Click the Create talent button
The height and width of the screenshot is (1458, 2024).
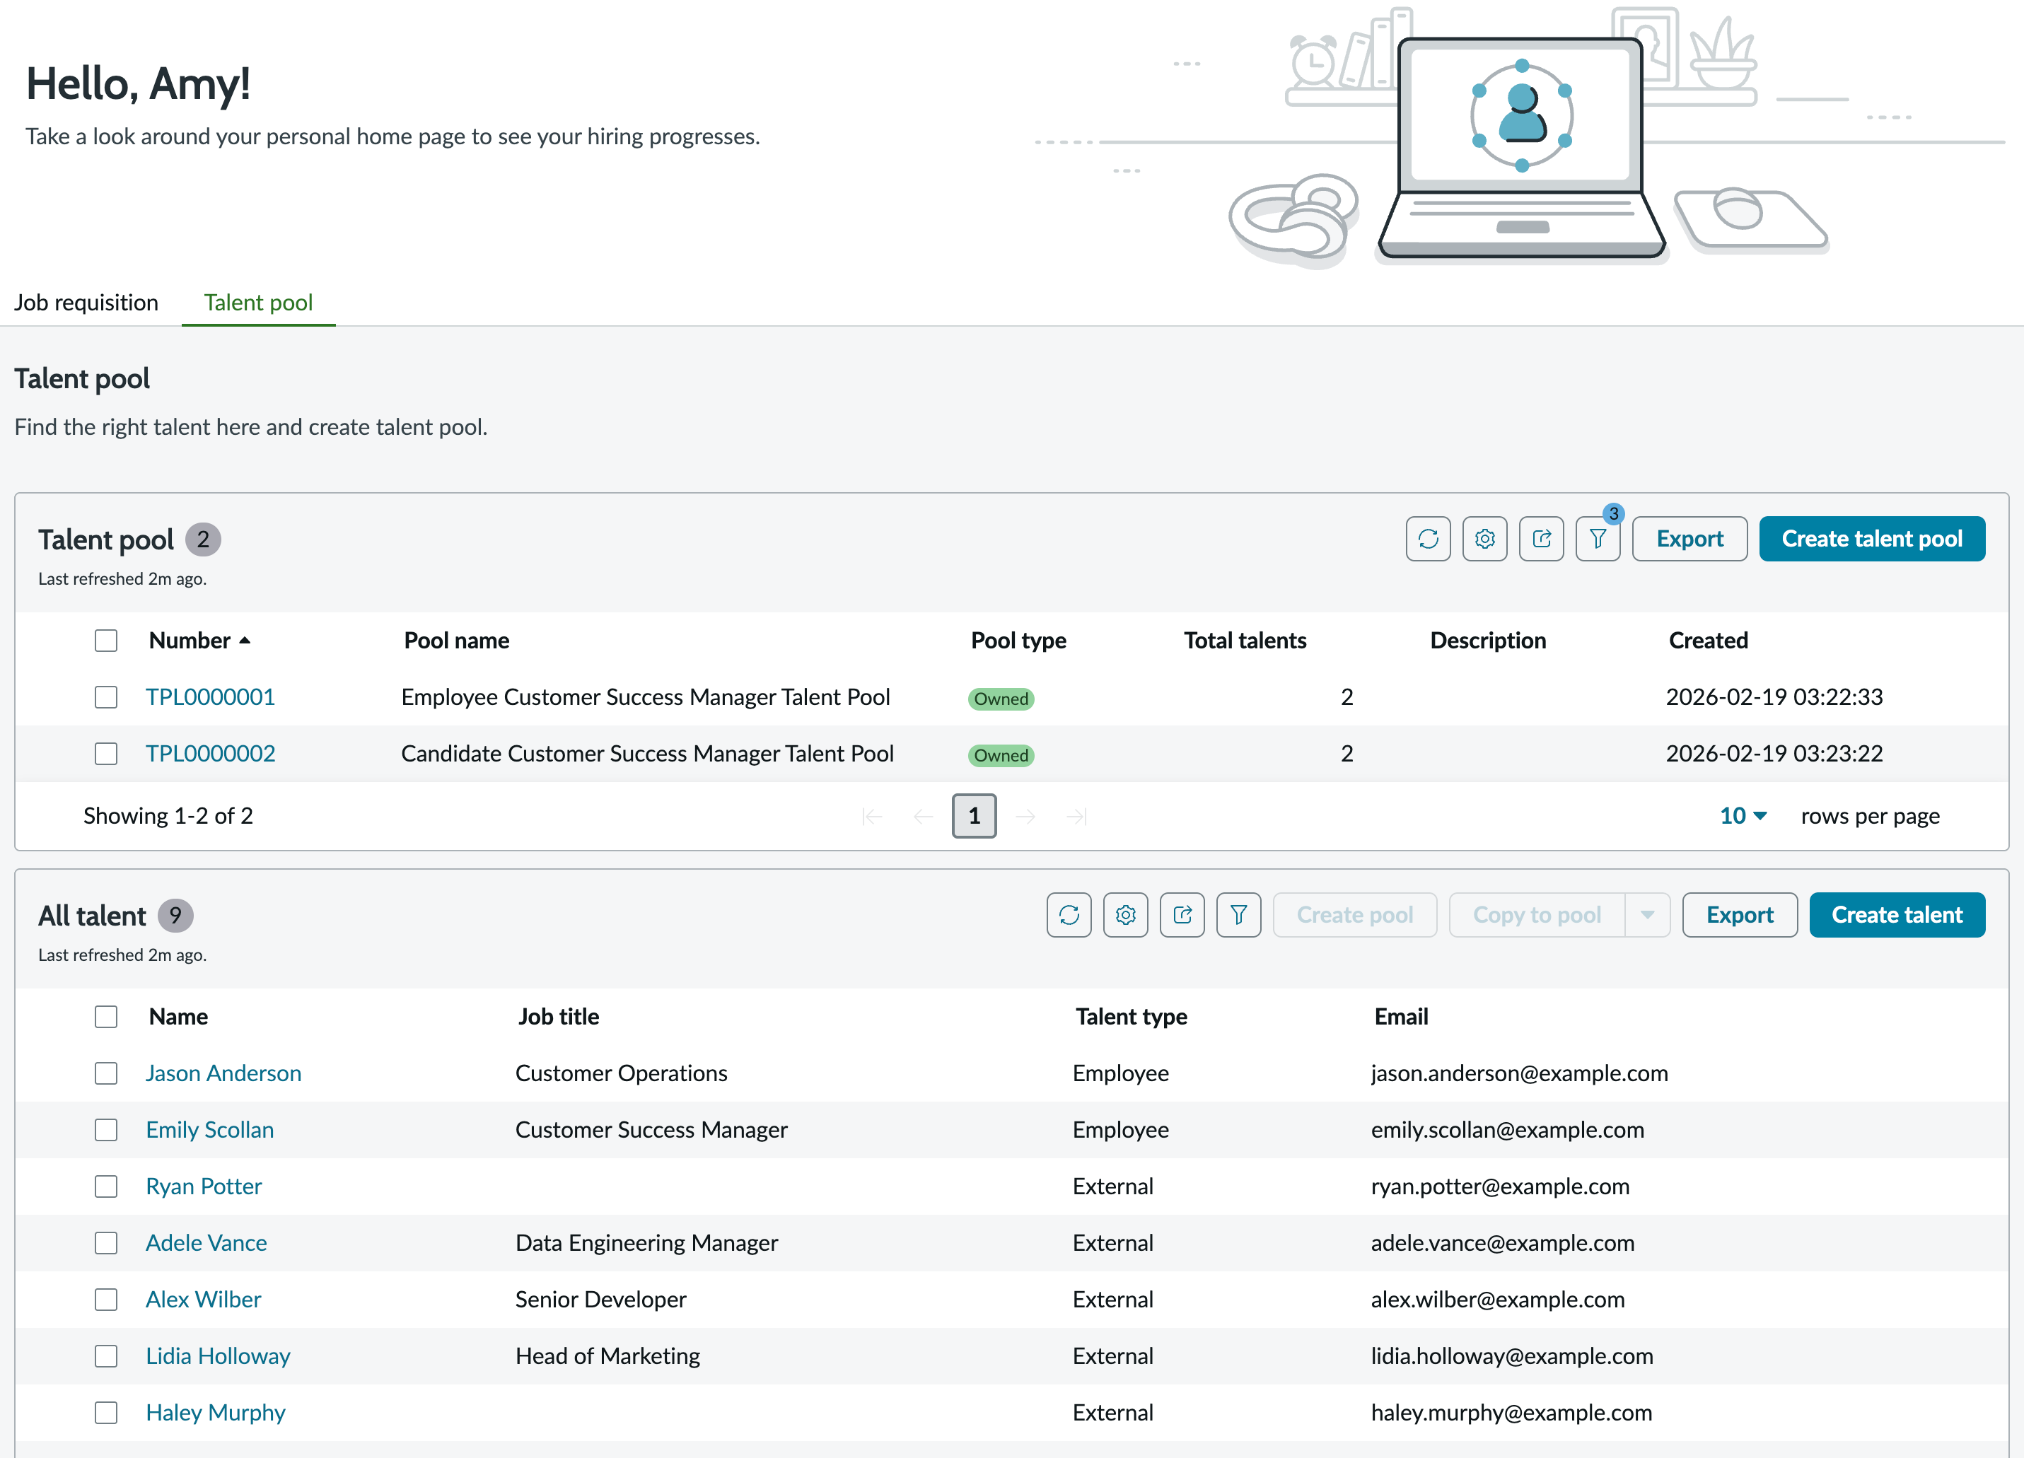[x=1897, y=914]
